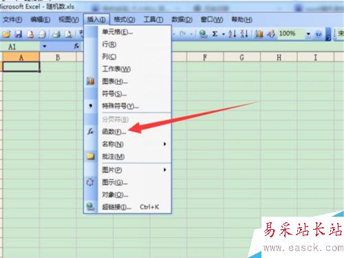
Task: Select column H header
Action: click(279, 57)
